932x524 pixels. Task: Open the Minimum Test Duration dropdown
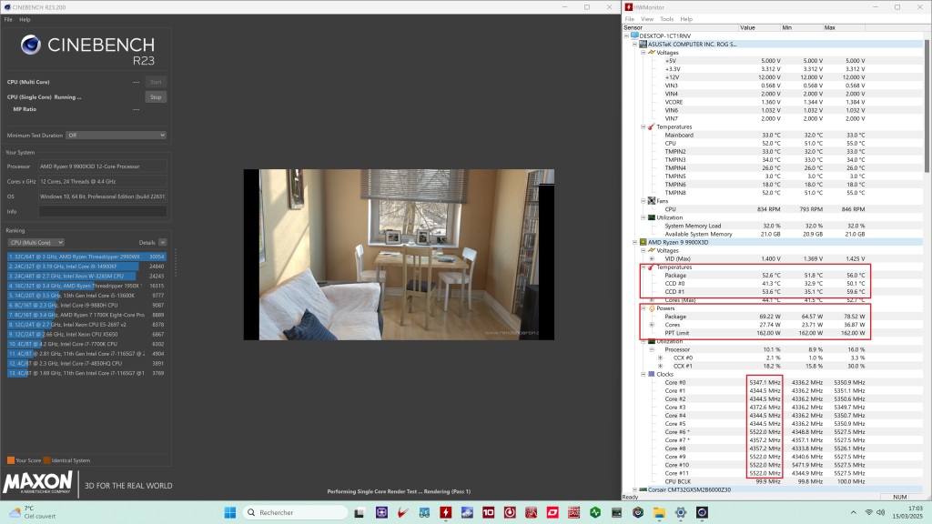(x=116, y=136)
